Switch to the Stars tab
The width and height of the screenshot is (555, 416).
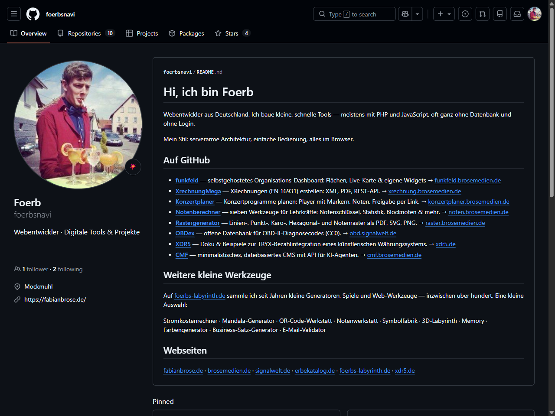232,33
